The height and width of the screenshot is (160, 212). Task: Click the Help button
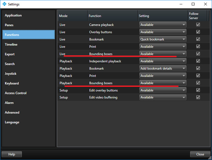pyautogui.click(x=12, y=154)
